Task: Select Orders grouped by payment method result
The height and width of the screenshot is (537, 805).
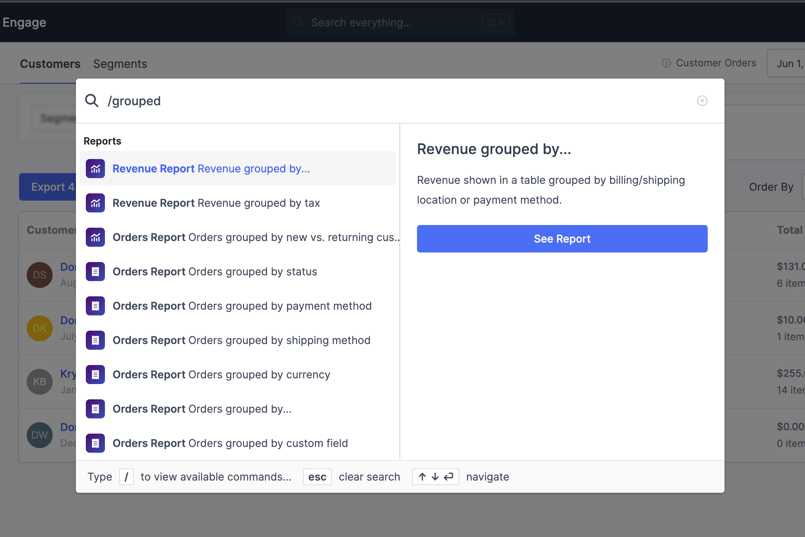Action: pos(242,306)
